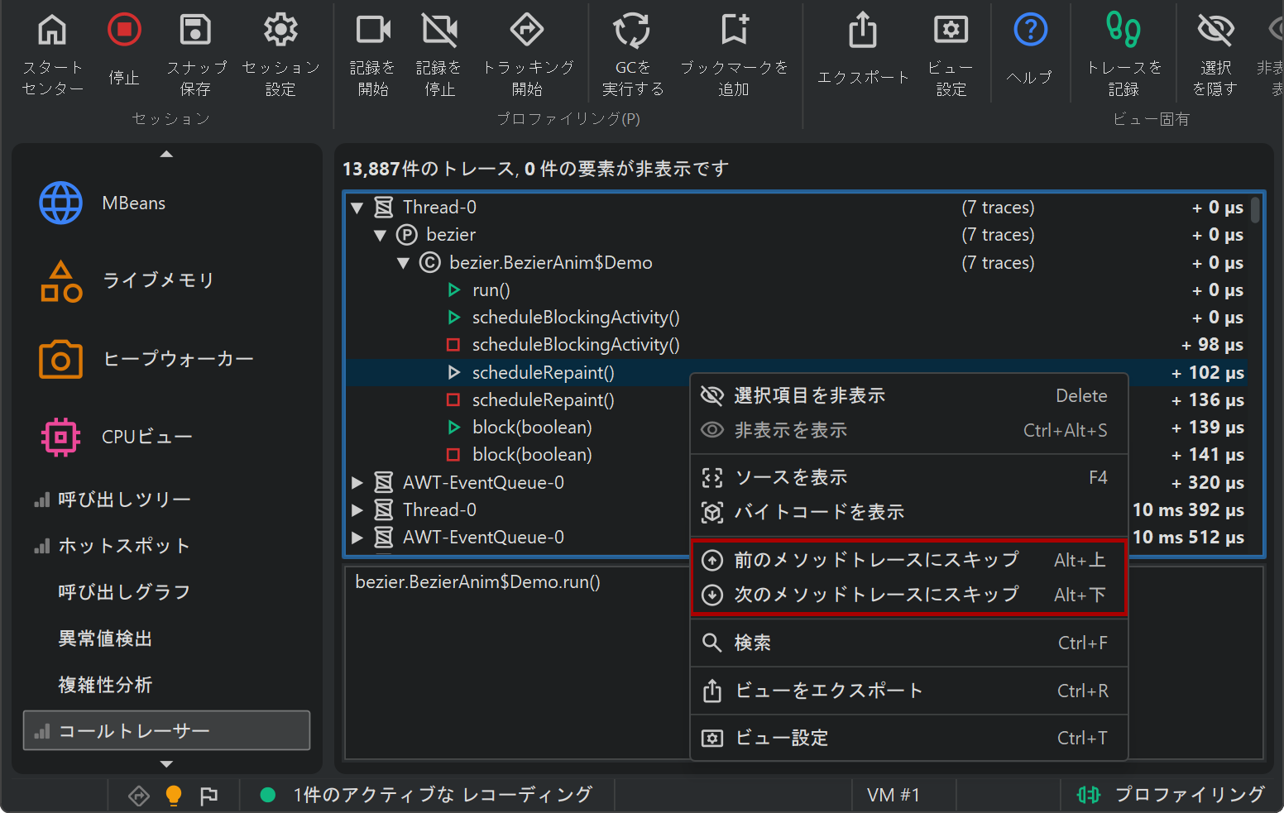Collapse the bezier package node
Image resolution: width=1284 pixels, height=813 pixels.
[x=381, y=236]
